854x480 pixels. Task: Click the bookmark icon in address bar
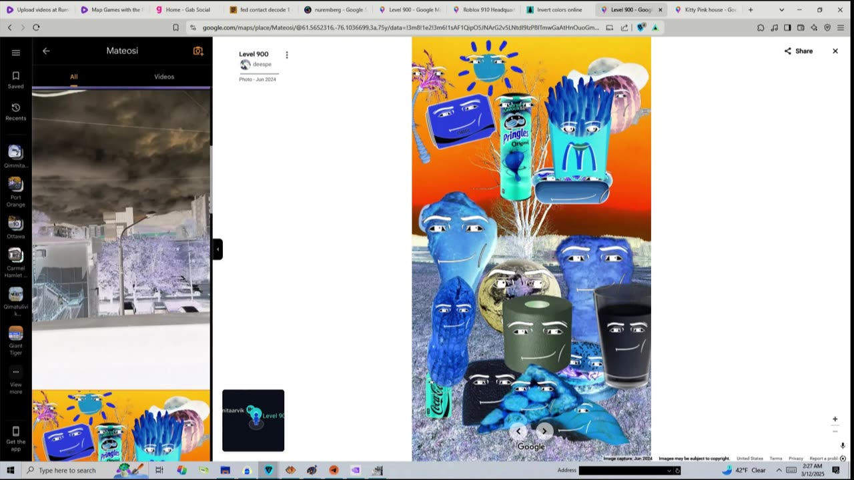pos(175,27)
